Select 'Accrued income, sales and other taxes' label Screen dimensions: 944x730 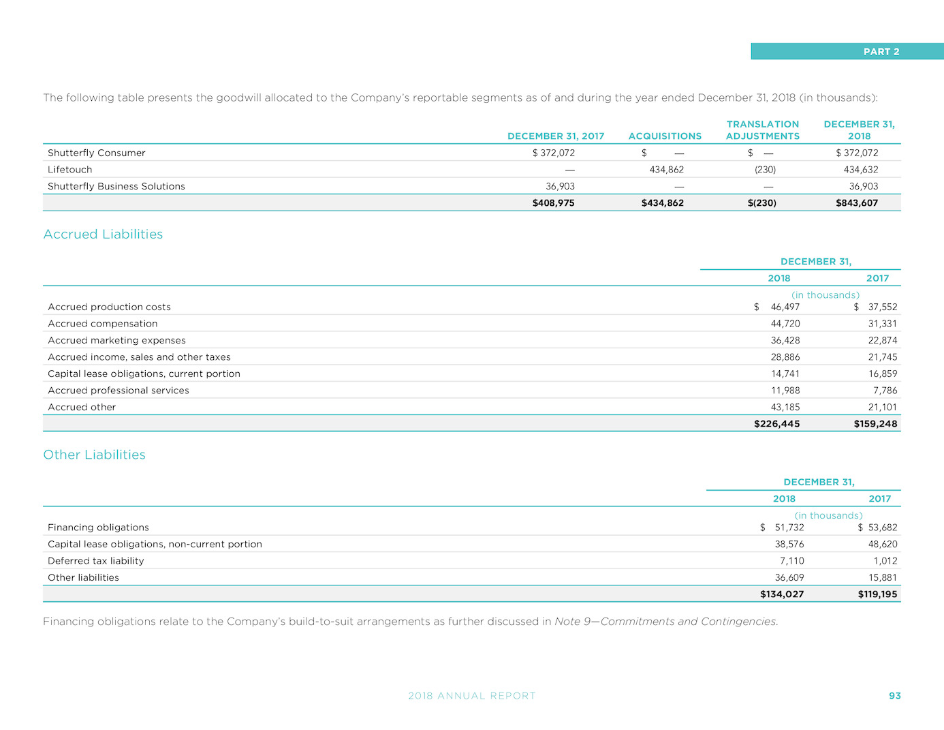tap(139, 357)
